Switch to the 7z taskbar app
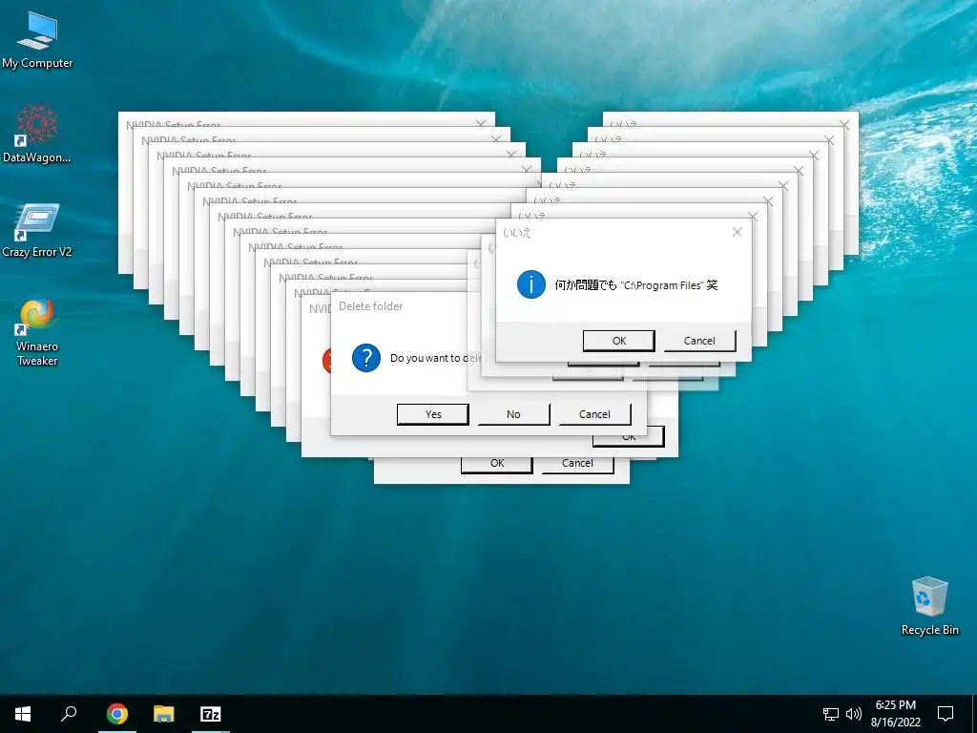 [x=211, y=714]
